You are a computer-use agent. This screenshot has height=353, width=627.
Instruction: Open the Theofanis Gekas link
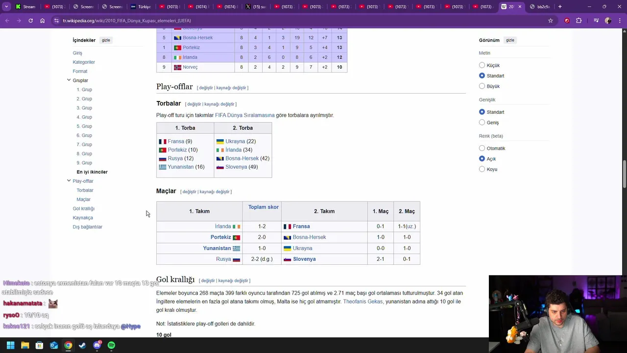pyautogui.click(x=362, y=302)
